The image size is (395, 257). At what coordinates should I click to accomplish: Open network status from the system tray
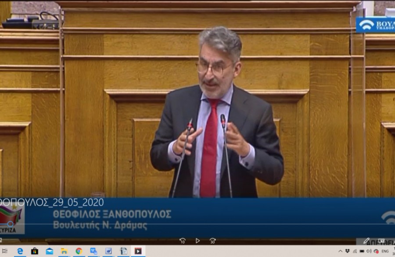(x=354, y=251)
